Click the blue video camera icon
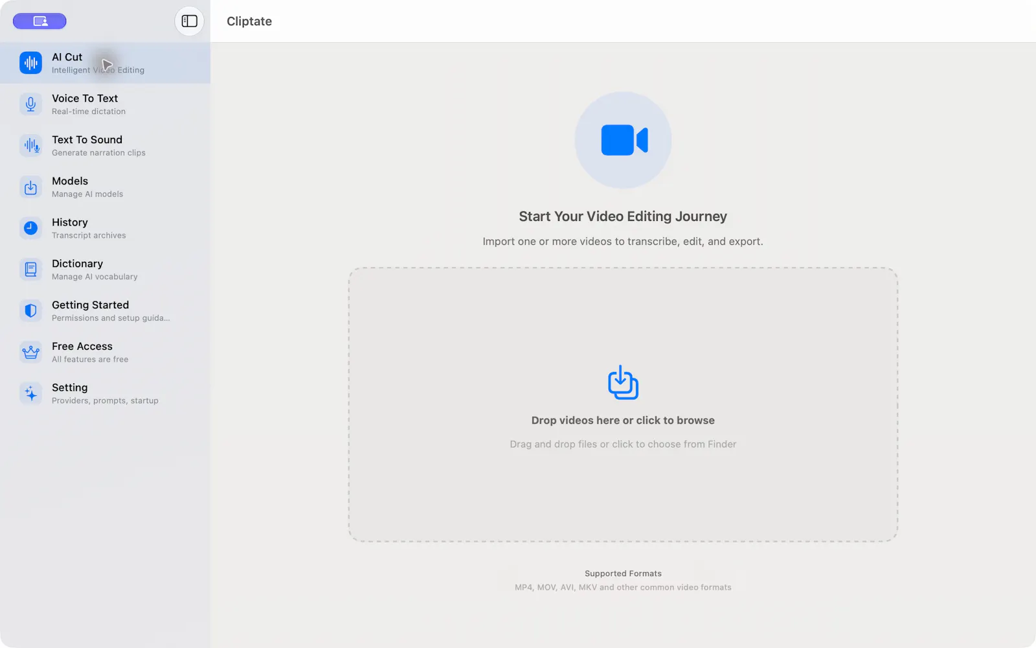Screen dimensions: 1036x648 click(624, 140)
